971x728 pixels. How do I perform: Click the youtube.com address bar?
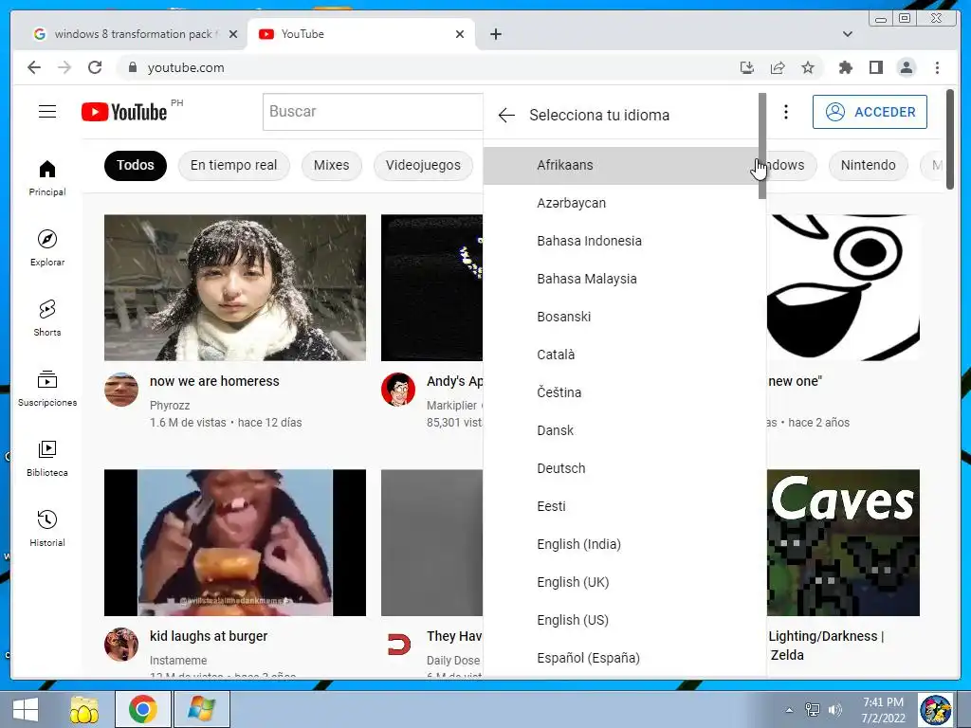pyautogui.click(x=428, y=67)
